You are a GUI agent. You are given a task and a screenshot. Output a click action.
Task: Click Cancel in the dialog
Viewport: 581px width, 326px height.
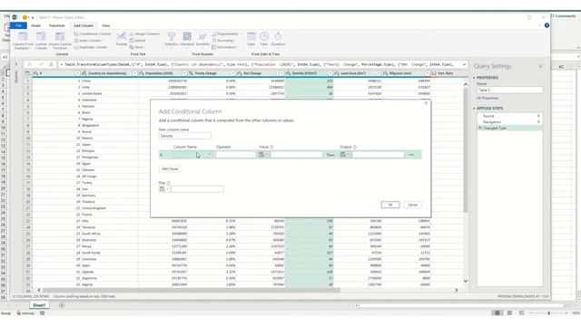[412, 205]
